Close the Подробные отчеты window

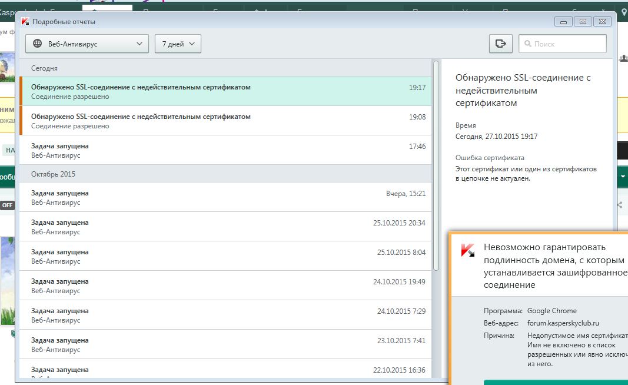click(x=602, y=22)
